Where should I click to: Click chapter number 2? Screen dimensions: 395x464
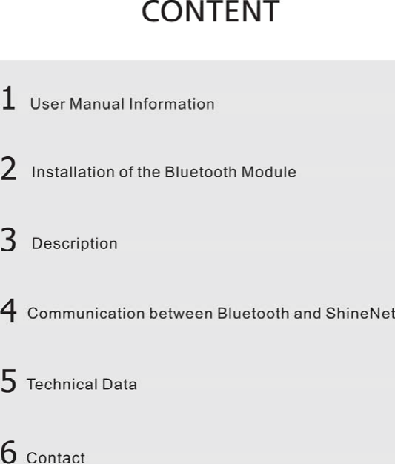(x=8, y=169)
